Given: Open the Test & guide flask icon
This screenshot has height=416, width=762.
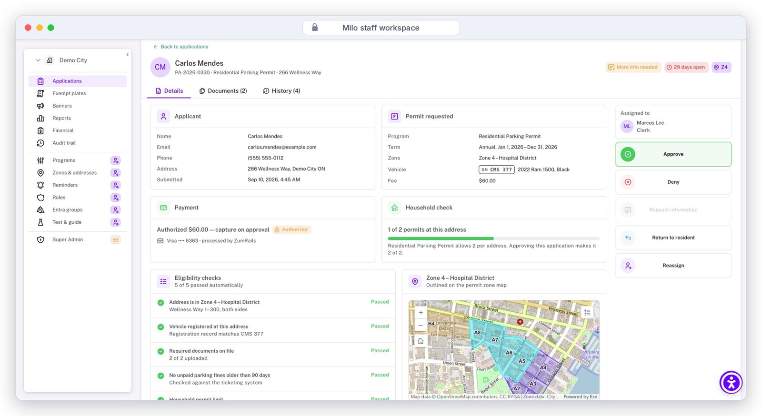Looking at the screenshot, I should (40, 222).
